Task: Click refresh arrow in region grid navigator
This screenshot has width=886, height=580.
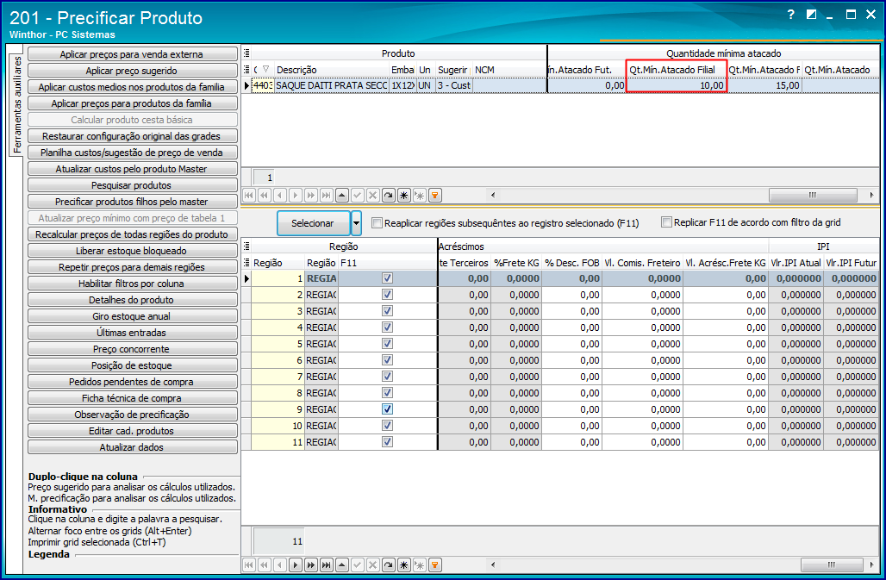Action: pyautogui.click(x=388, y=564)
